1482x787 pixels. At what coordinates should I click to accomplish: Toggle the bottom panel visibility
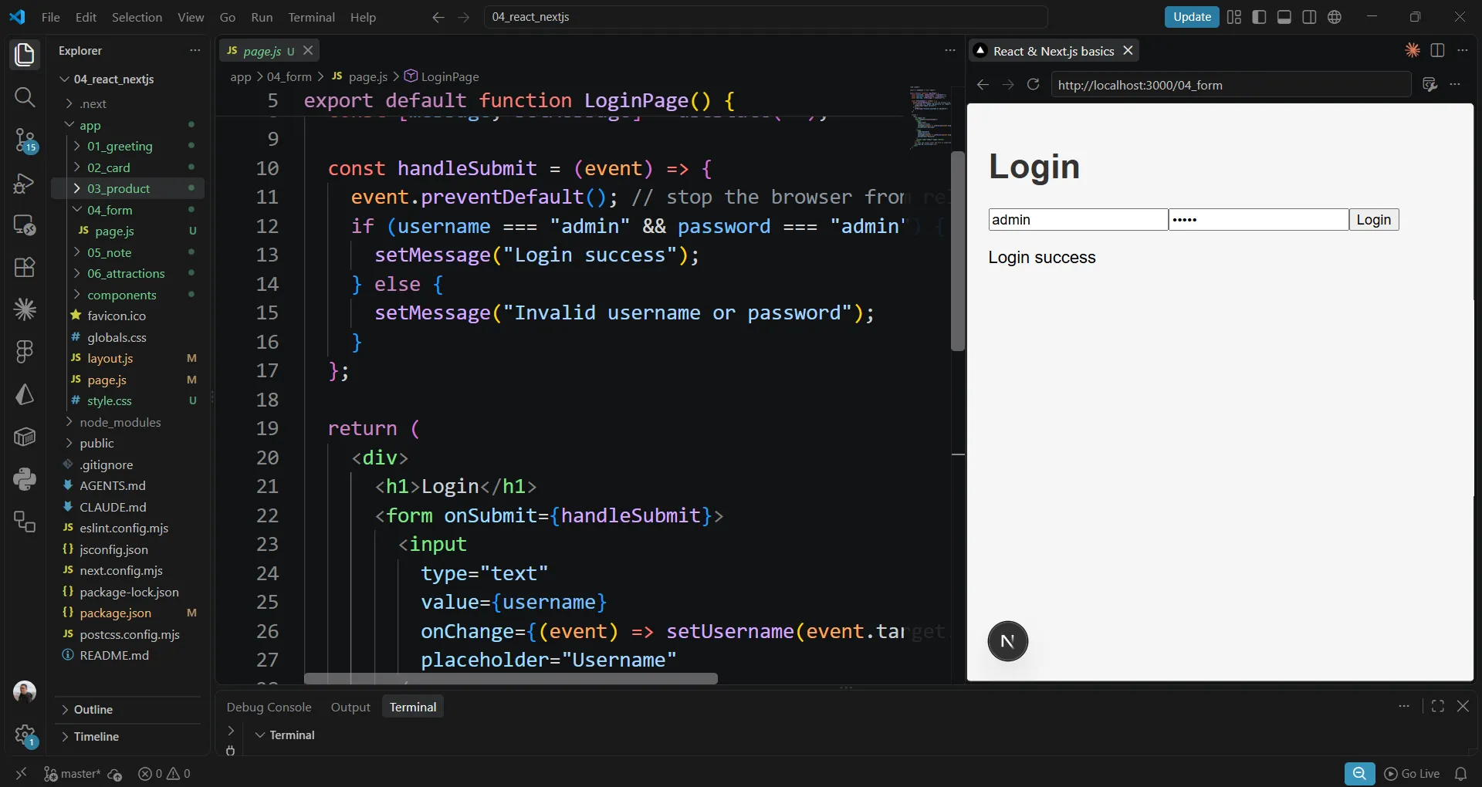[x=1284, y=17]
